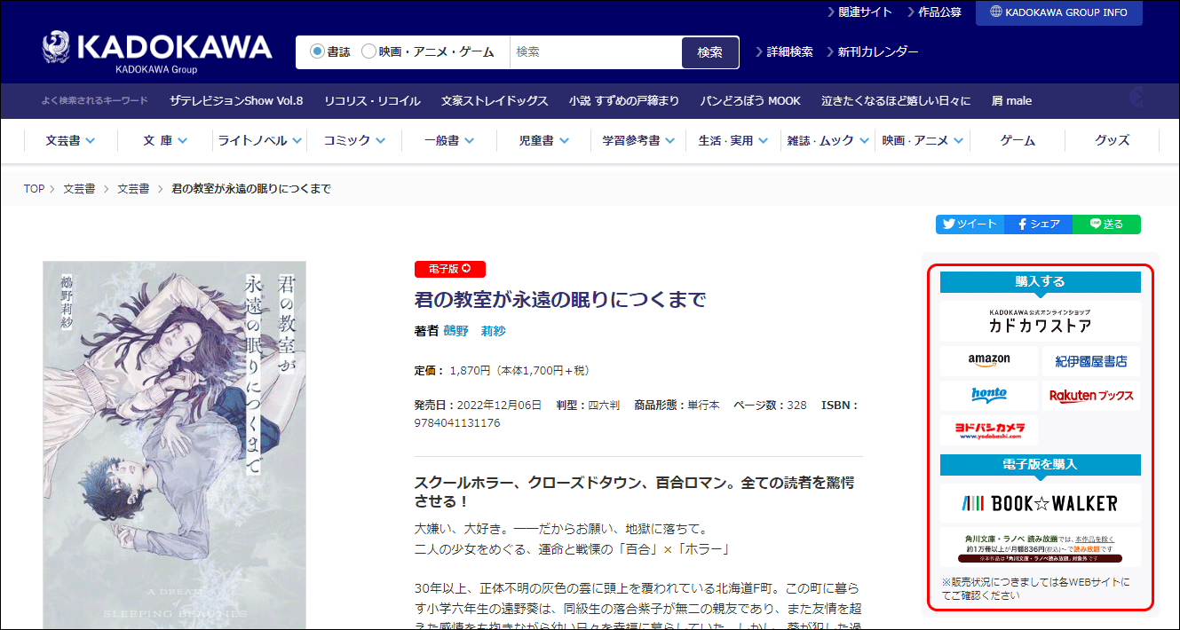Click the red 電子版 badge
Image resolution: width=1180 pixels, height=630 pixels.
[450, 269]
